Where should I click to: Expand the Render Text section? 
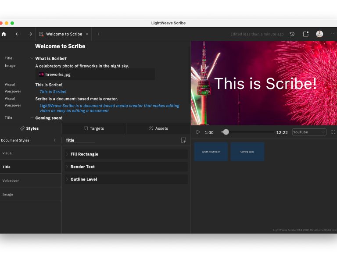point(67,167)
